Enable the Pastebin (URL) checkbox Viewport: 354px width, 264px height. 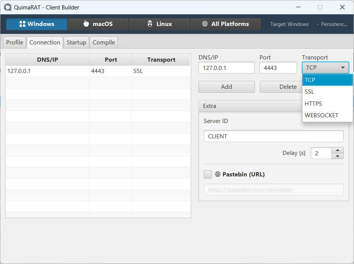point(208,174)
